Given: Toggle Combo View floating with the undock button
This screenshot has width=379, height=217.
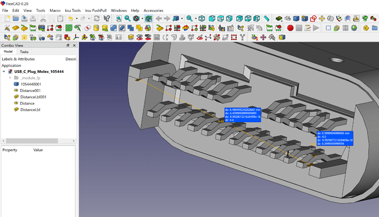Looking at the screenshot, I should pyautogui.click(x=68, y=45).
